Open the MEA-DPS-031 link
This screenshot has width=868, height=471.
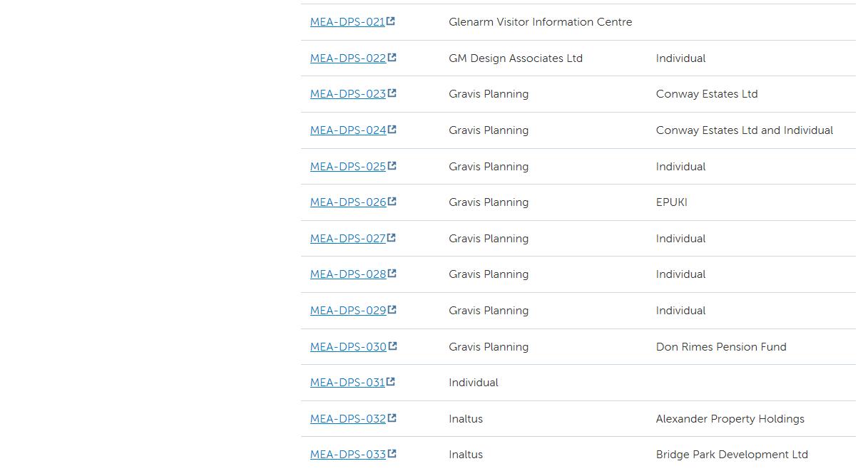(x=347, y=383)
